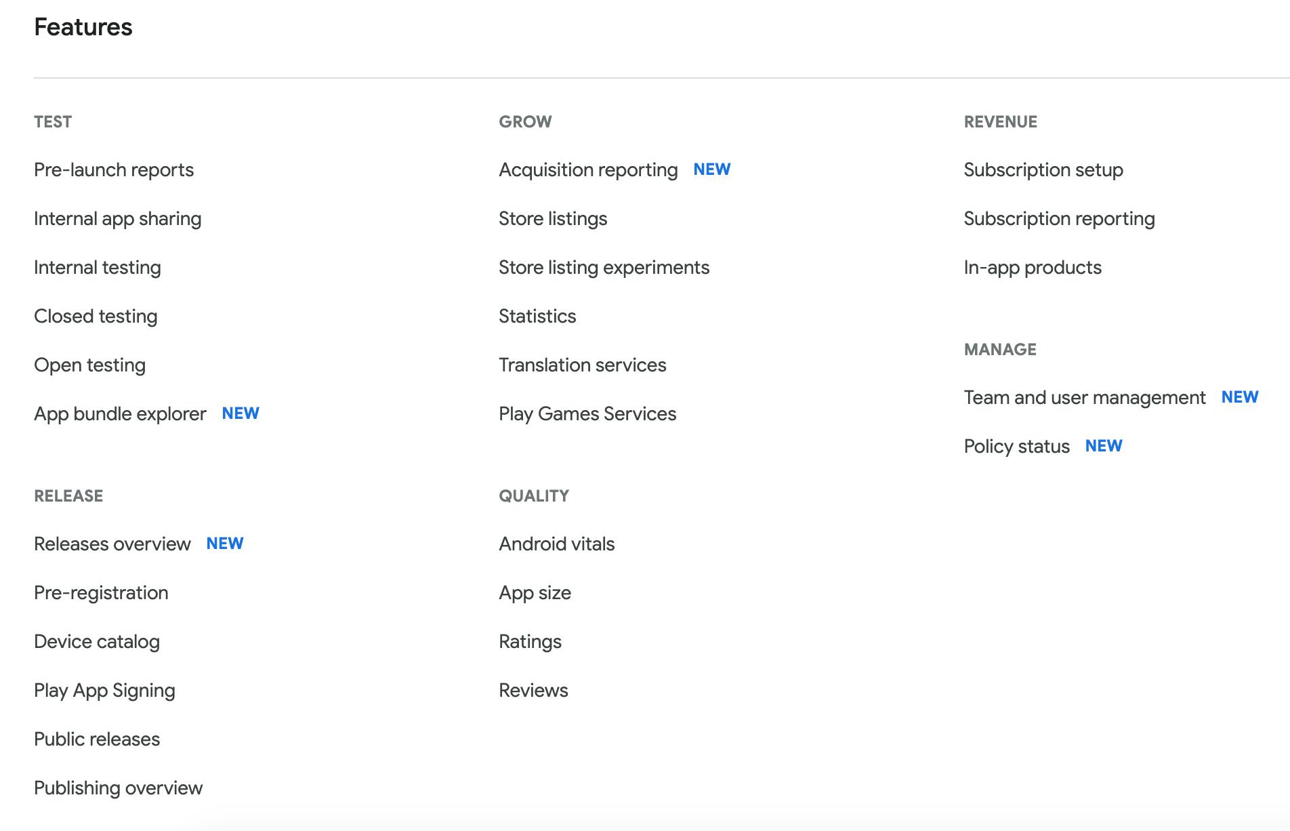Click Internal app sharing feature

[117, 218]
